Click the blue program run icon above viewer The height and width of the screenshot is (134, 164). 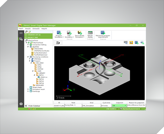[x=136, y=43]
